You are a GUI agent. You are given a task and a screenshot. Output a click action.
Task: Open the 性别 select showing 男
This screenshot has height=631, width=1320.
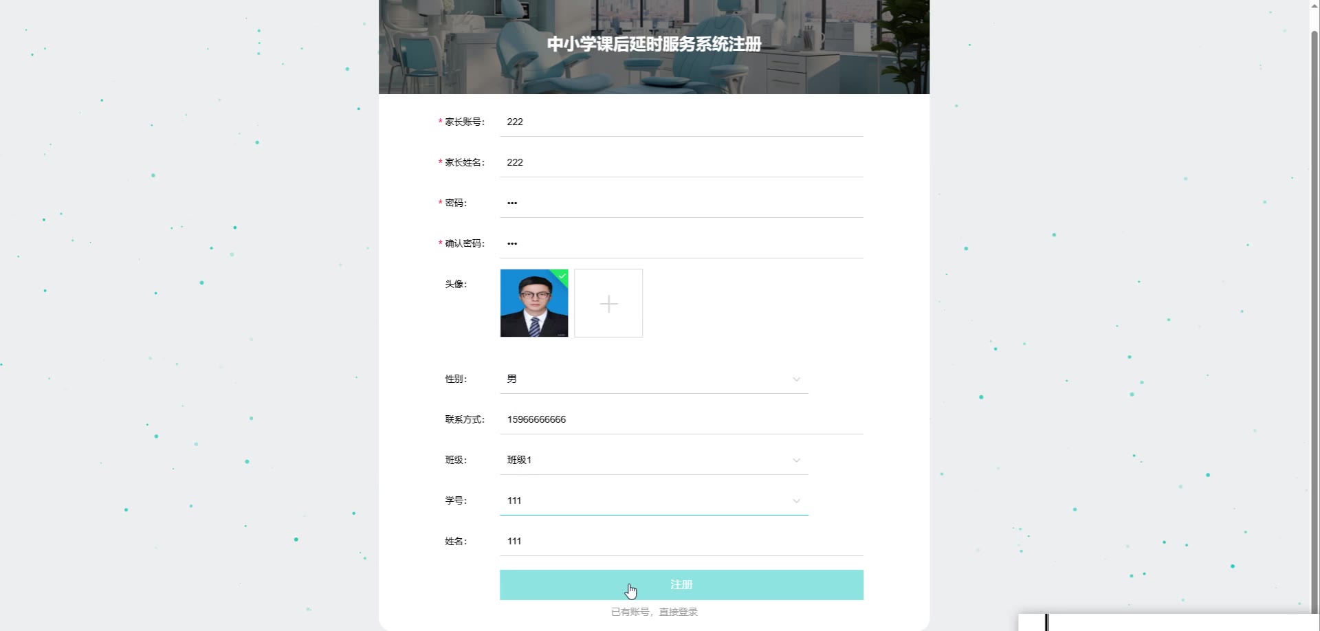pyautogui.click(x=654, y=379)
